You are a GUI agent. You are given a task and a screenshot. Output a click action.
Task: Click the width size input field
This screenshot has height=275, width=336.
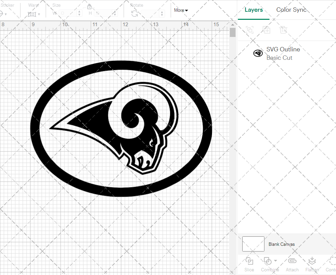[x=68, y=13]
